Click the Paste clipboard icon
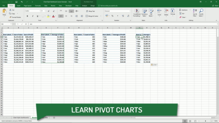 [4, 11]
